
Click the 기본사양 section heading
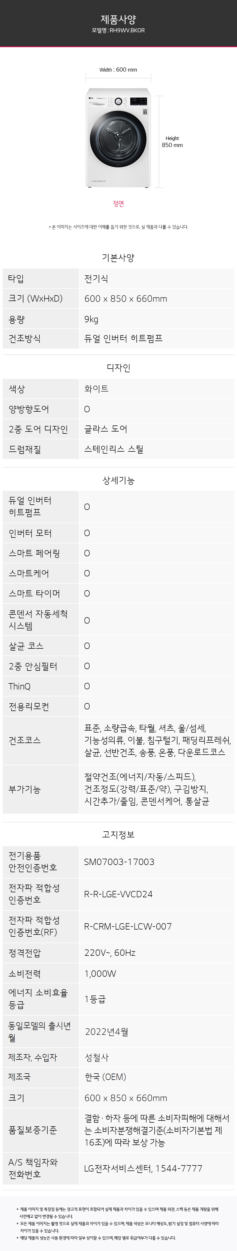118,257
